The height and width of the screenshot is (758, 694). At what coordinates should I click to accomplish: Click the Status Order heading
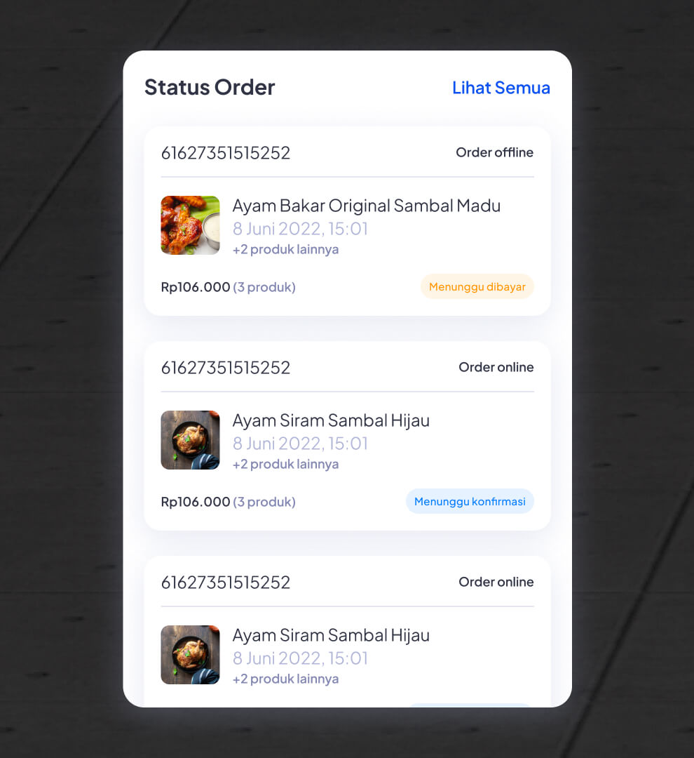(210, 88)
